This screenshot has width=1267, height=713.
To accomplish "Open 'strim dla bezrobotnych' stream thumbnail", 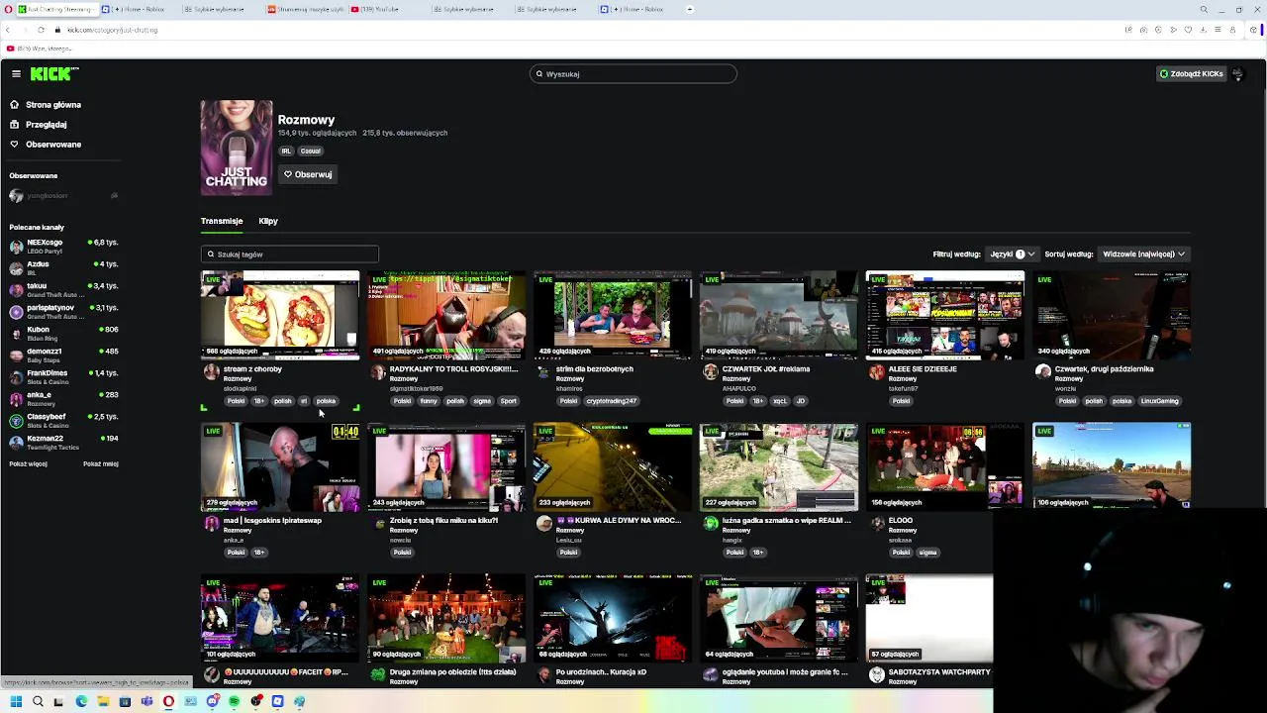I will (613, 315).
